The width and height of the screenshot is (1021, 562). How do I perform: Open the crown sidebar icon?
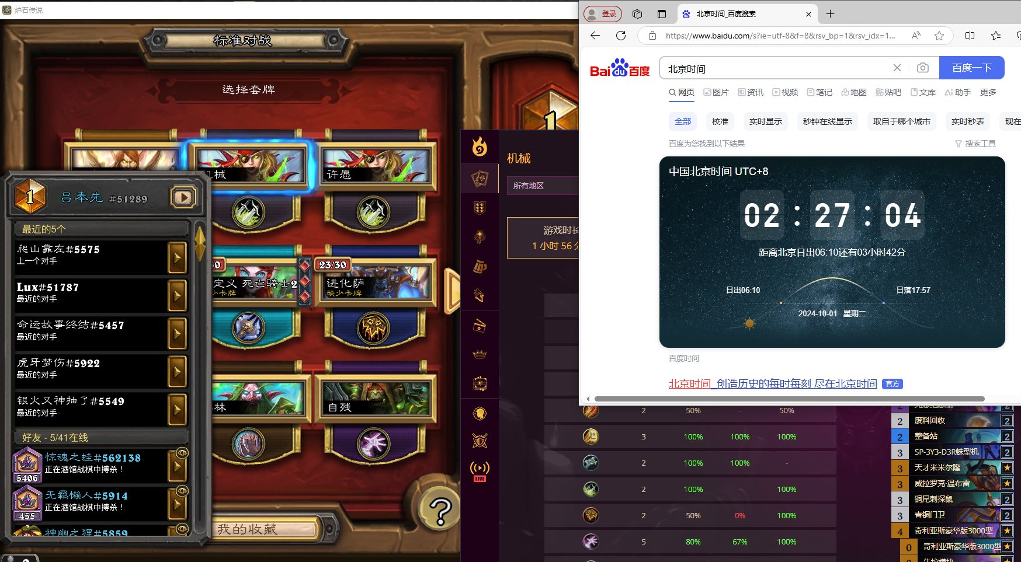click(480, 354)
